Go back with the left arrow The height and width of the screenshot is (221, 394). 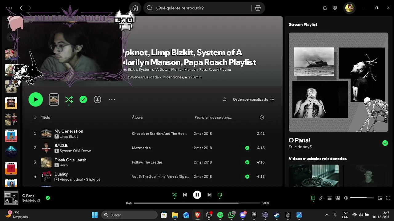coord(21,8)
